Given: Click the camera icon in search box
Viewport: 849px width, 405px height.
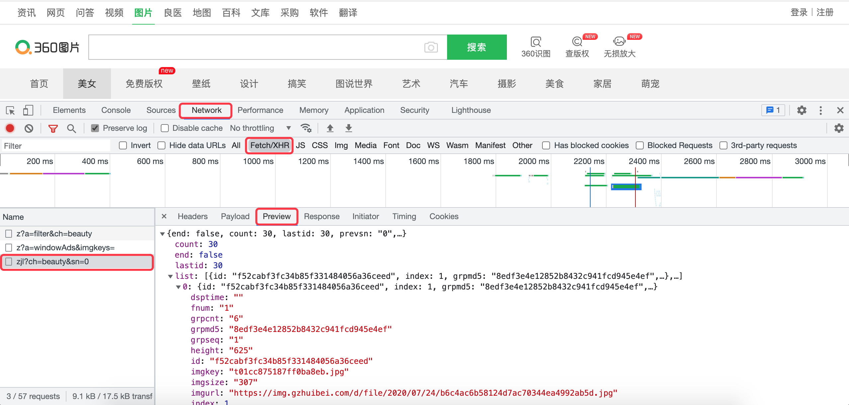Looking at the screenshot, I should pos(431,47).
